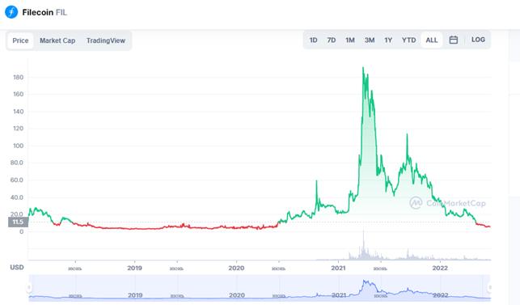Select the YTD range
The height and width of the screenshot is (305, 520).
(408, 40)
